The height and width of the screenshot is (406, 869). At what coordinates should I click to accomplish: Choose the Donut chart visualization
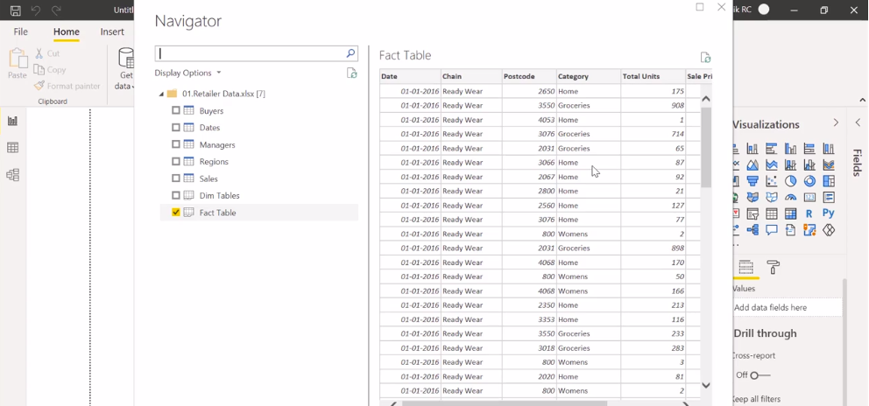[x=809, y=181]
